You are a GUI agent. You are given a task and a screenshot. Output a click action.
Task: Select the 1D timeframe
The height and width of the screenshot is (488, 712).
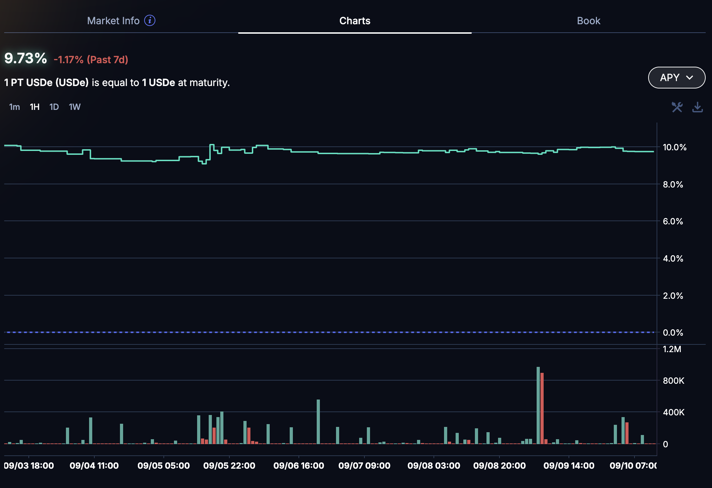click(x=54, y=107)
